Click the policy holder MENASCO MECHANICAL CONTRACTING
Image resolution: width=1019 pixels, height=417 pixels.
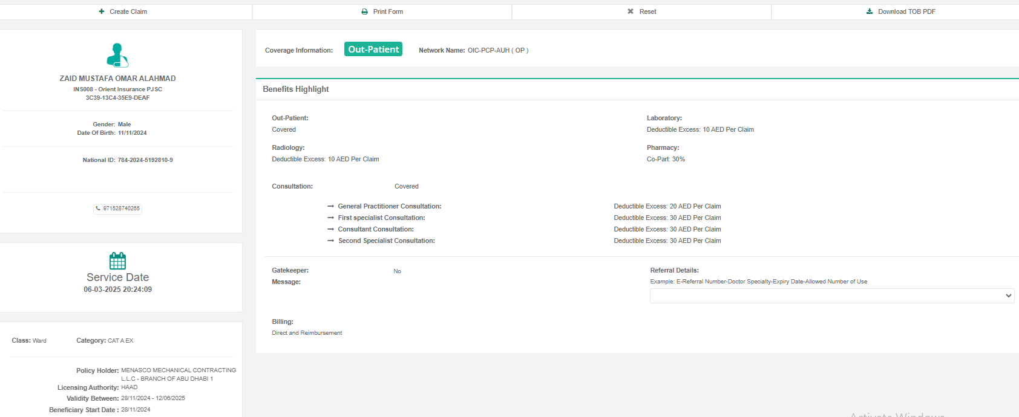pyautogui.click(x=178, y=370)
